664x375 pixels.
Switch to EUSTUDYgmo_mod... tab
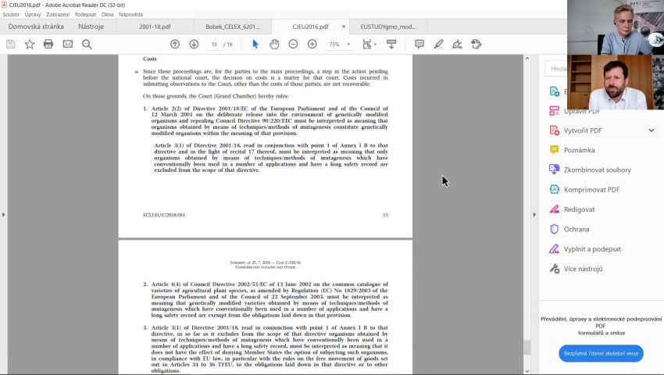tap(388, 27)
